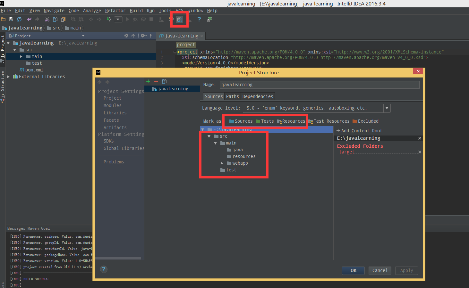Mark folder as Resources
Screen dimensions: 469x288
[x=291, y=121]
